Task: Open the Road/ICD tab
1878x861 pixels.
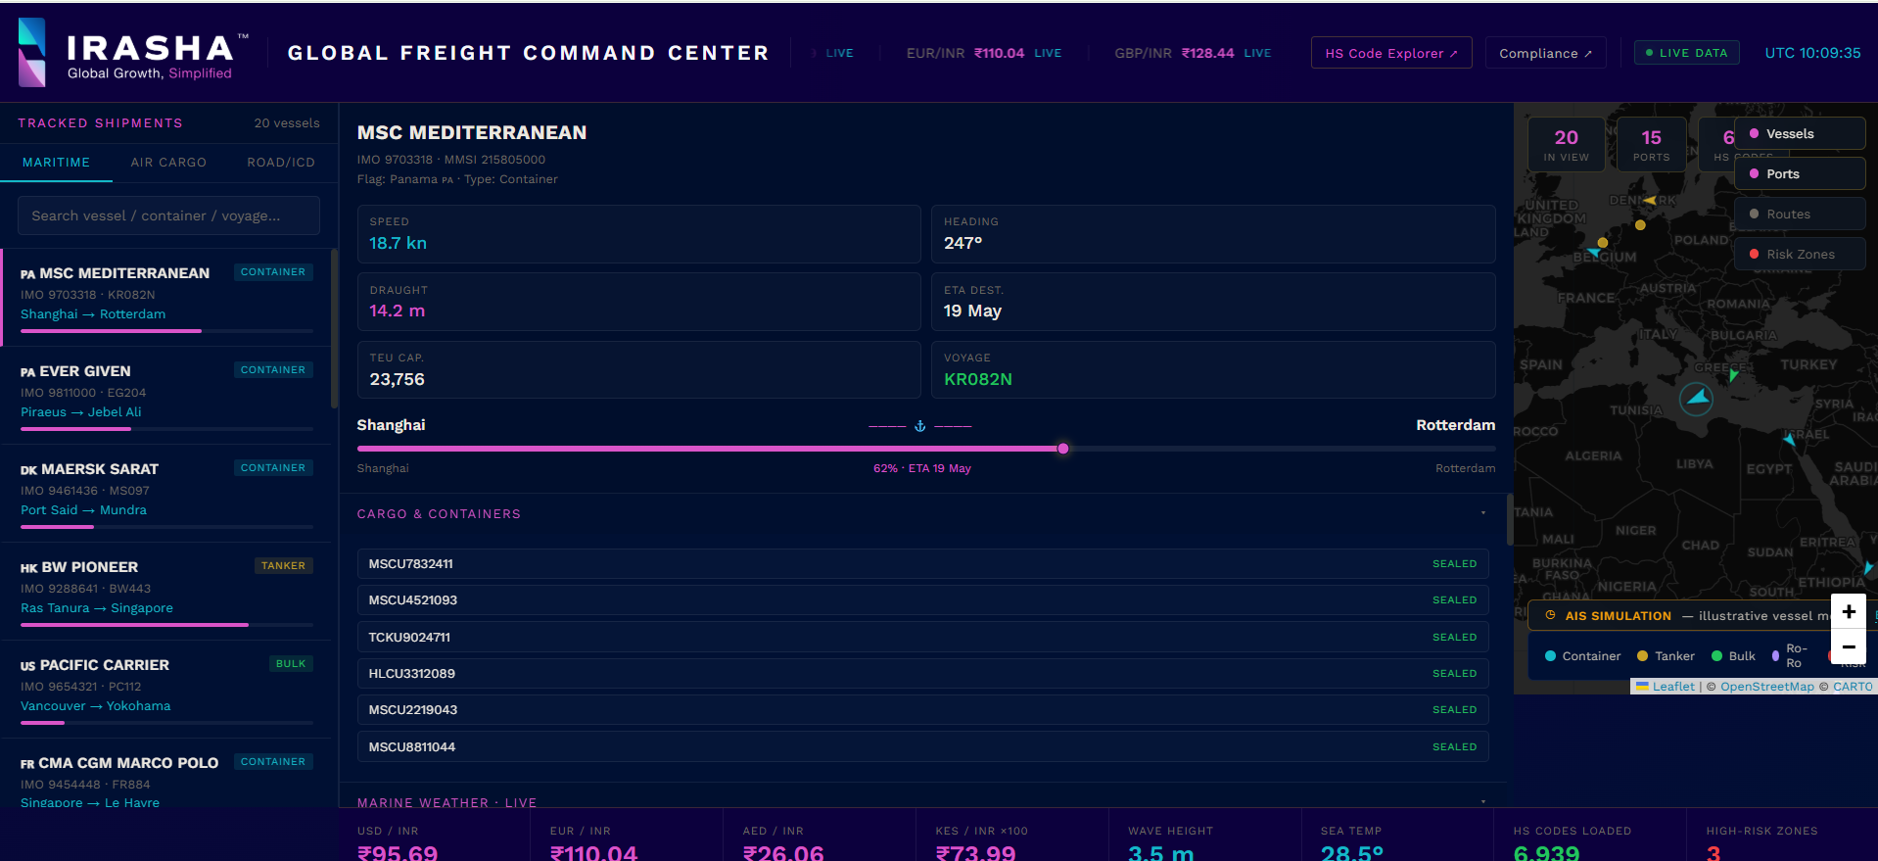Action: tap(281, 163)
